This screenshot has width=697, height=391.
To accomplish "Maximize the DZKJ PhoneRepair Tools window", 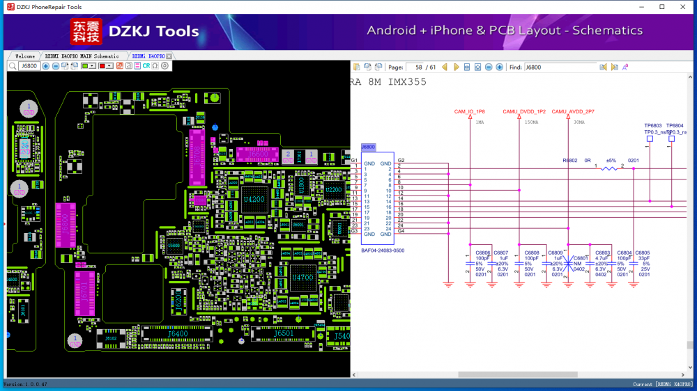I will pyautogui.click(x=662, y=7).
